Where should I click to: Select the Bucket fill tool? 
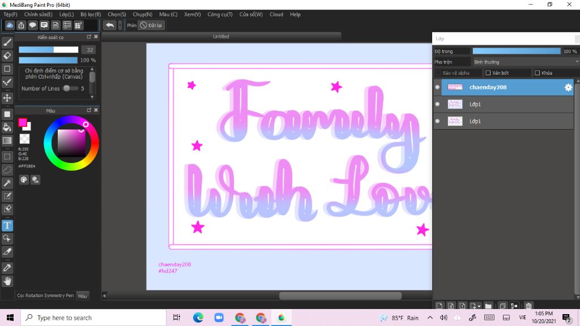click(x=7, y=127)
